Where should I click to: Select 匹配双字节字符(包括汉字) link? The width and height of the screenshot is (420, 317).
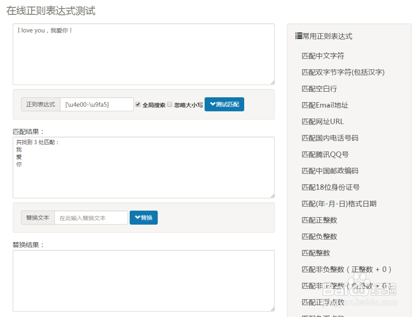pos(343,72)
